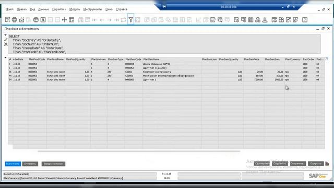Click the chart icon beside Открыть button
This screenshot has width=334, height=188.
coord(327,163)
